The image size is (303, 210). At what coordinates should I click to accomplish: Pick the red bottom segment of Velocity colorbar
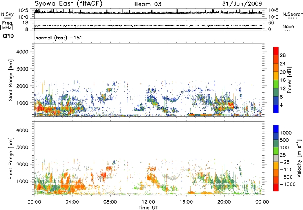click(276, 188)
